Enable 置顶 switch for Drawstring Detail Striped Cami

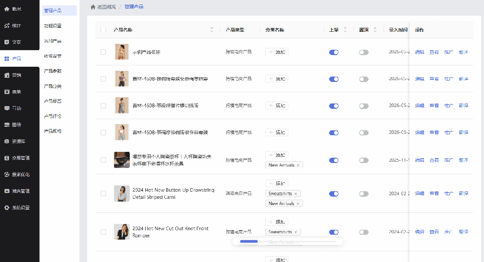pos(364,193)
